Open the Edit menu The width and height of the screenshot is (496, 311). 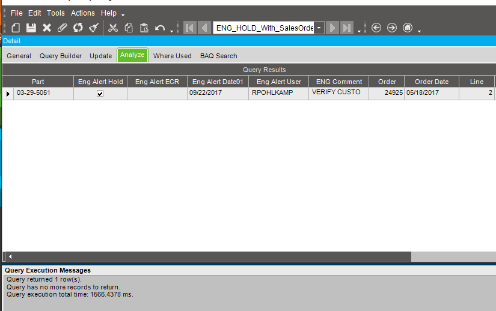34,13
